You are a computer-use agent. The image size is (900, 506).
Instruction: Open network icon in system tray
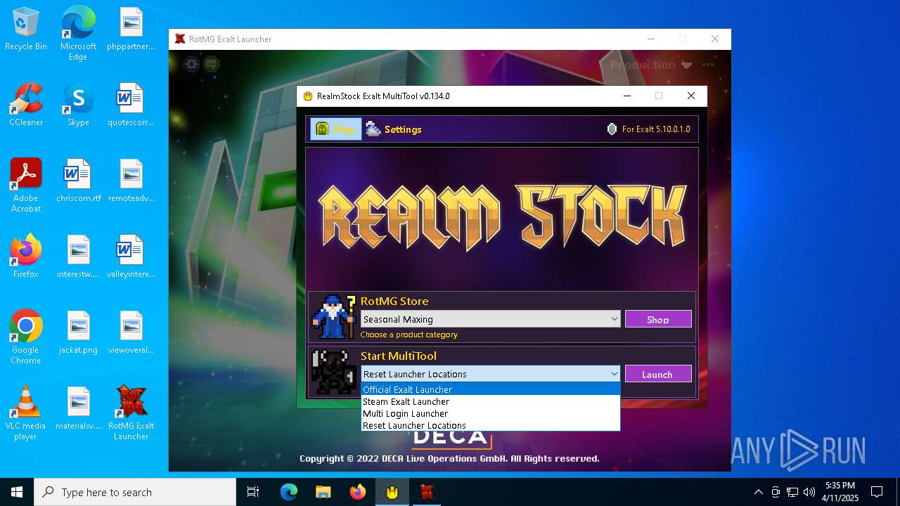pos(792,492)
